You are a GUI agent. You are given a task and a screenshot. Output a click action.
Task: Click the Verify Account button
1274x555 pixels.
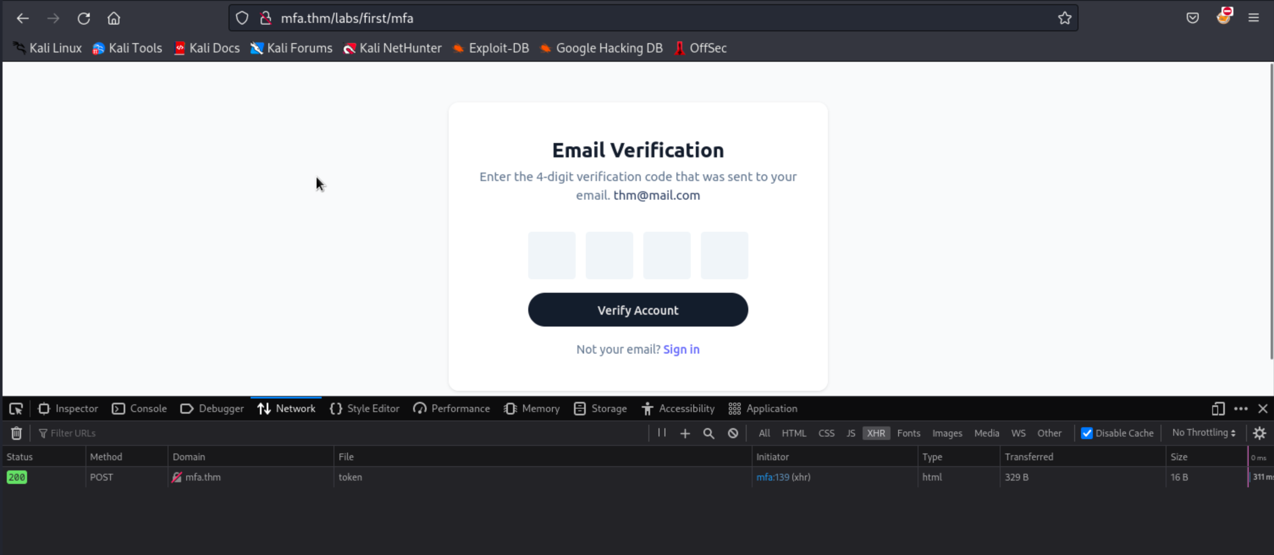point(637,310)
